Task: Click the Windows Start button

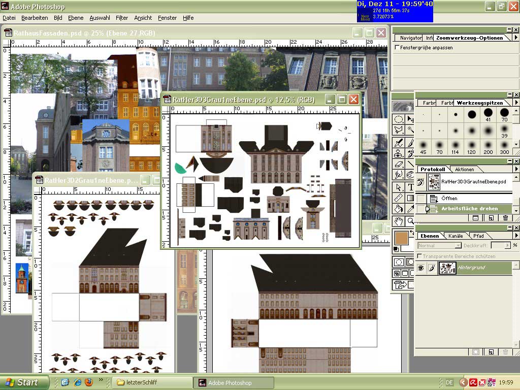Action: click(24, 382)
